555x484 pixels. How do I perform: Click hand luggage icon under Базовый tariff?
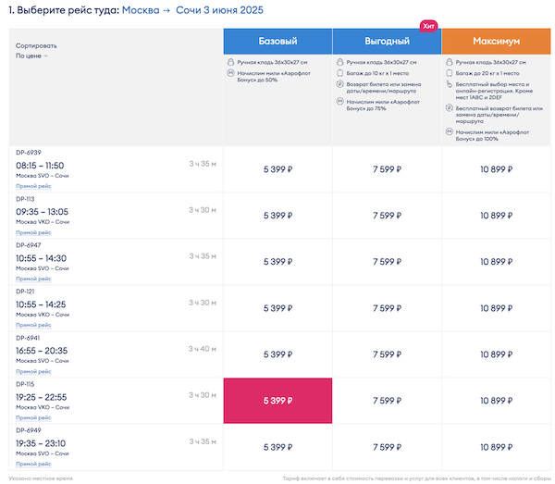click(x=230, y=61)
